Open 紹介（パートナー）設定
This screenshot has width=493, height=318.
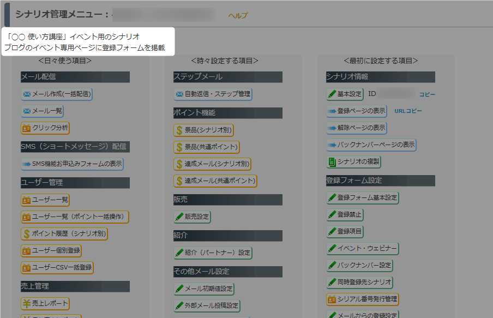coord(213,253)
